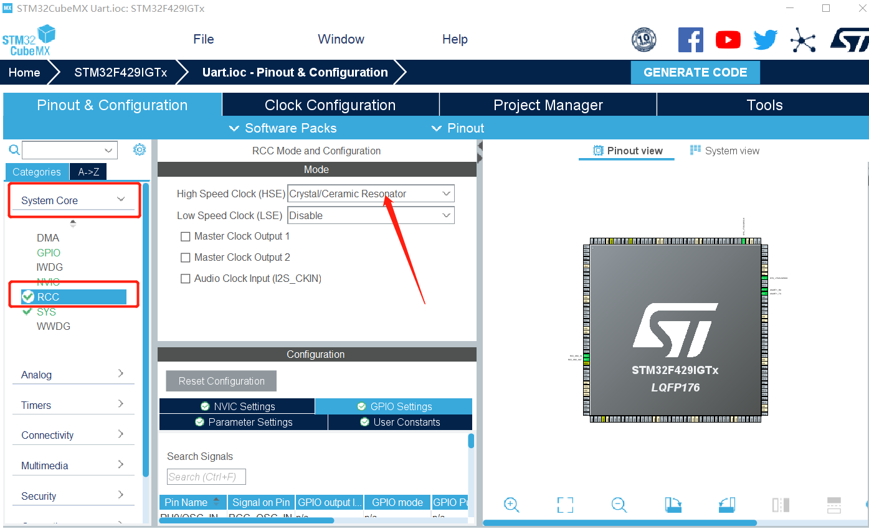Select the Categories tab

[x=37, y=172]
